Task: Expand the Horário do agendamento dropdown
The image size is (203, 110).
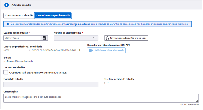Action: (76, 38)
